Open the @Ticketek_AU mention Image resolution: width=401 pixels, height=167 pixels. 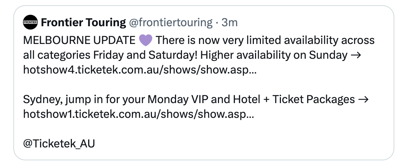(x=59, y=144)
